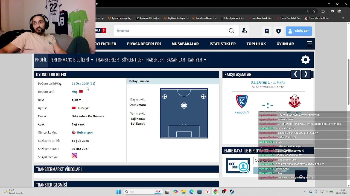Click the Bulvarspor crest in match card
The image size is (350, 196).
294,101
